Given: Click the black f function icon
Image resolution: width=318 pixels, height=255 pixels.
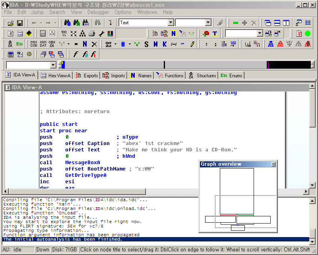Looking at the screenshot, I should [x=76, y=54].
